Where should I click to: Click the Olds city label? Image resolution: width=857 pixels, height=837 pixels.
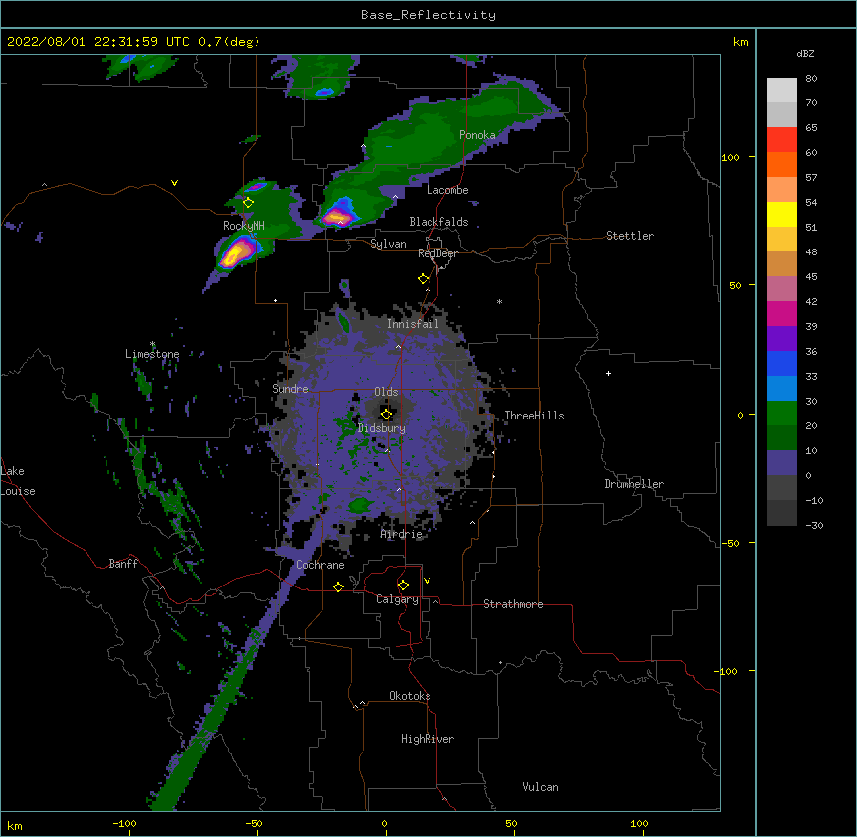click(386, 392)
